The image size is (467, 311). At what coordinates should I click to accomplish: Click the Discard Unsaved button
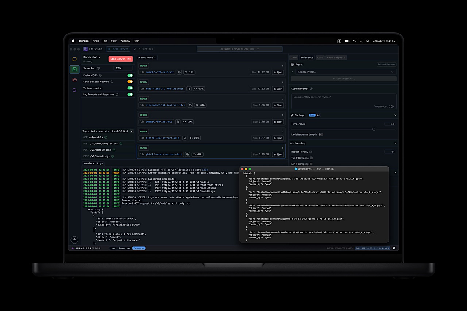[x=386, y=65]
